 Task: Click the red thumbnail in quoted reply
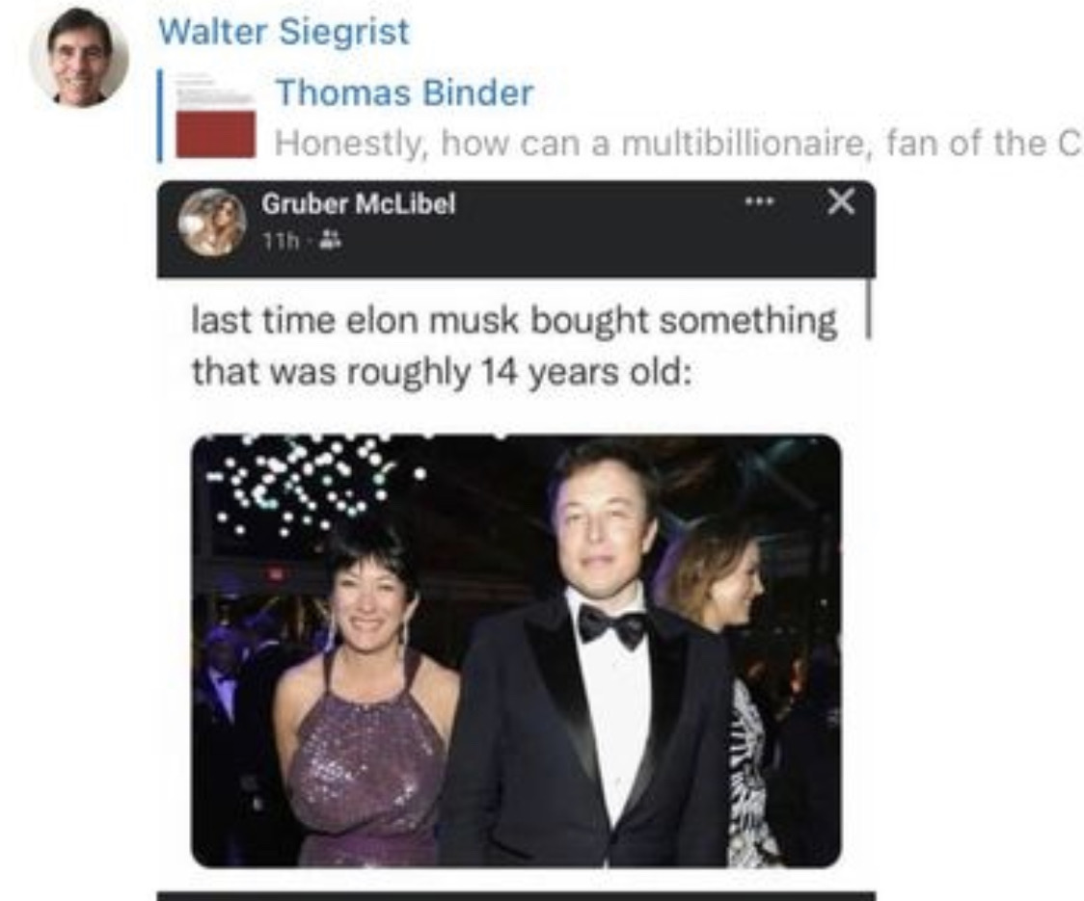click(216, 134)
